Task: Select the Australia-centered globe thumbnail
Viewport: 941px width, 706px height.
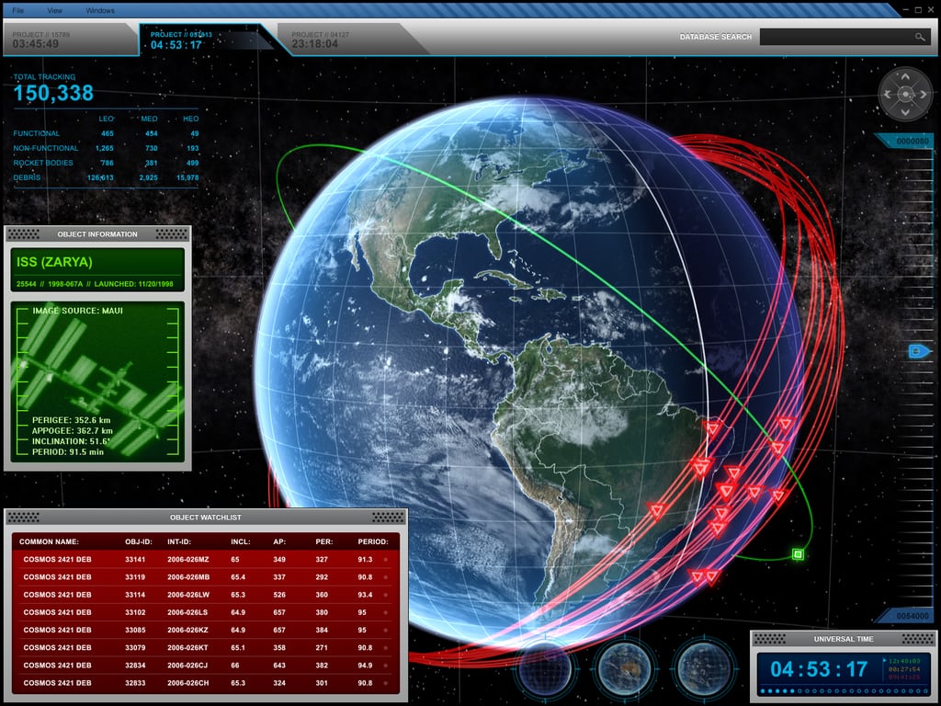Action: click(x=623, y=672)
